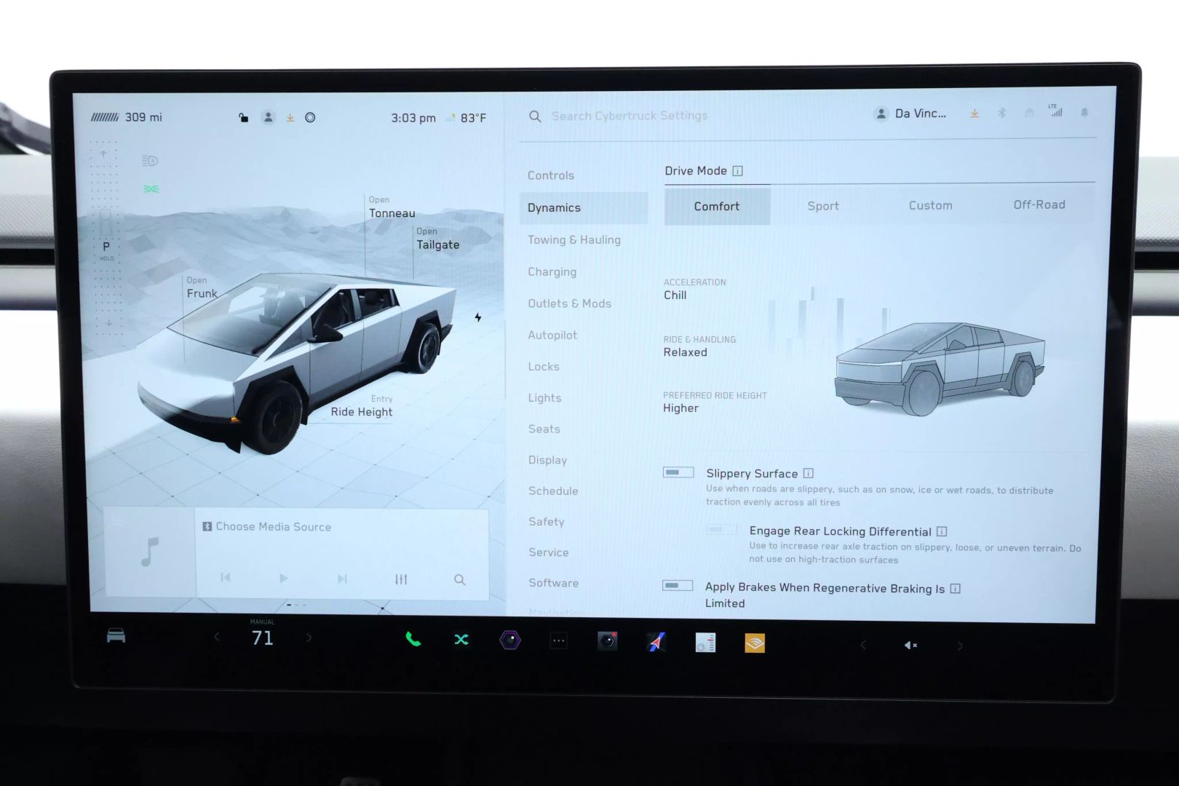Open the Dynamics settings menu
This screenshot has width=1179, height=786.
[x=584, y=207]
